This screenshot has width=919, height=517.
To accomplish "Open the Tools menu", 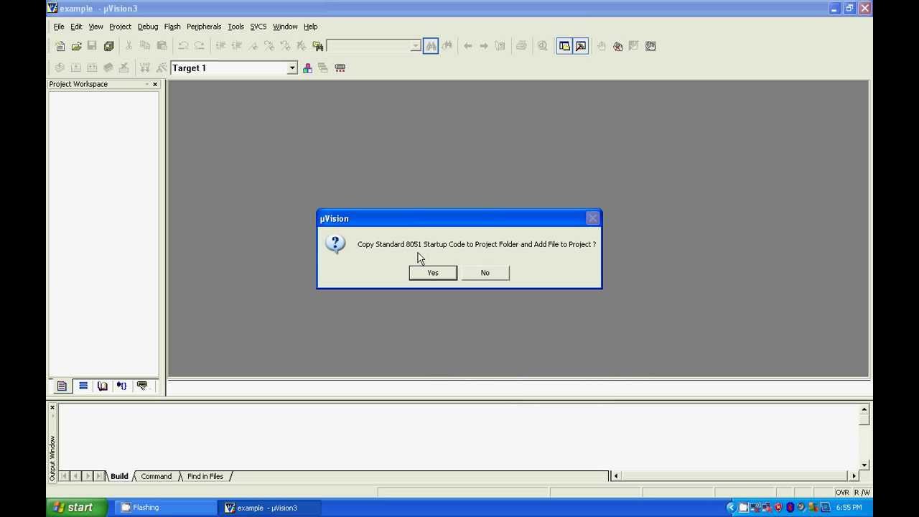I will (235, 27).
